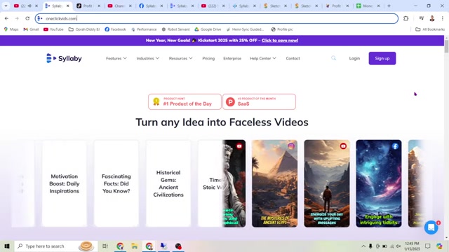Open the stoic statue video thumbnail
Viewport: 449px width, 252px height.
click(x=234, y=183)
